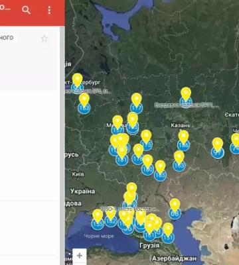Click the pin numbered 175
The height and width of the screenshot is (265, 239).
[146, 140]
